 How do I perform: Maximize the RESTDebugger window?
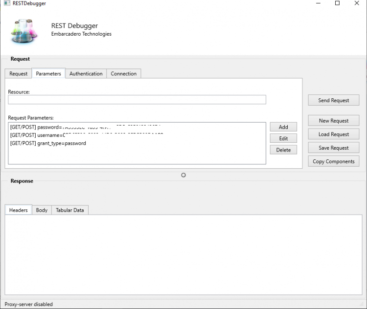click(x=337, y=3)
